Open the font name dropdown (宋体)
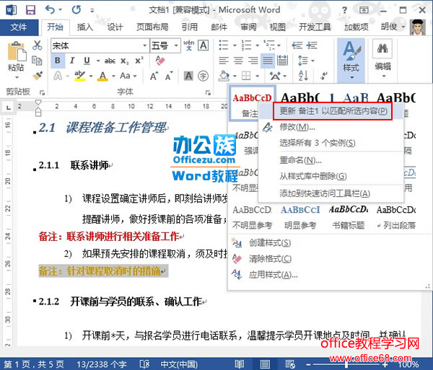The height and width of the screenshot is (370, 433). click(x=145, y=45)
